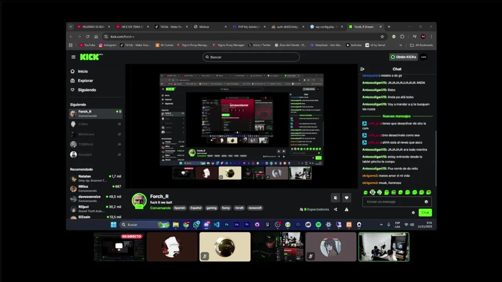The height and width of the screenshot is (282, 502).
Task: Click the Buscar search field on Kick
Action: click(x=251, y=57)
